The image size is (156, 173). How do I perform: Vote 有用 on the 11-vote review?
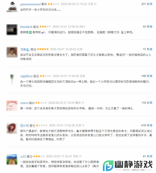coord(149,49)
